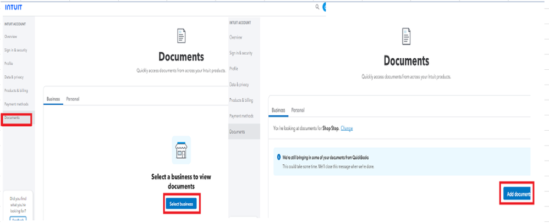Viewport: 549px width, 223px height.
Task: Click the Change link next to Shop Stop
Action: pyautogui.click(x=347, y=129)
